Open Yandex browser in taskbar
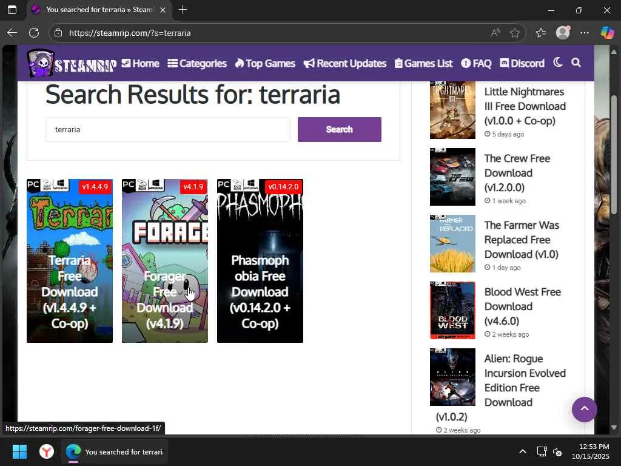621x466 pixels. pos(47,451)
